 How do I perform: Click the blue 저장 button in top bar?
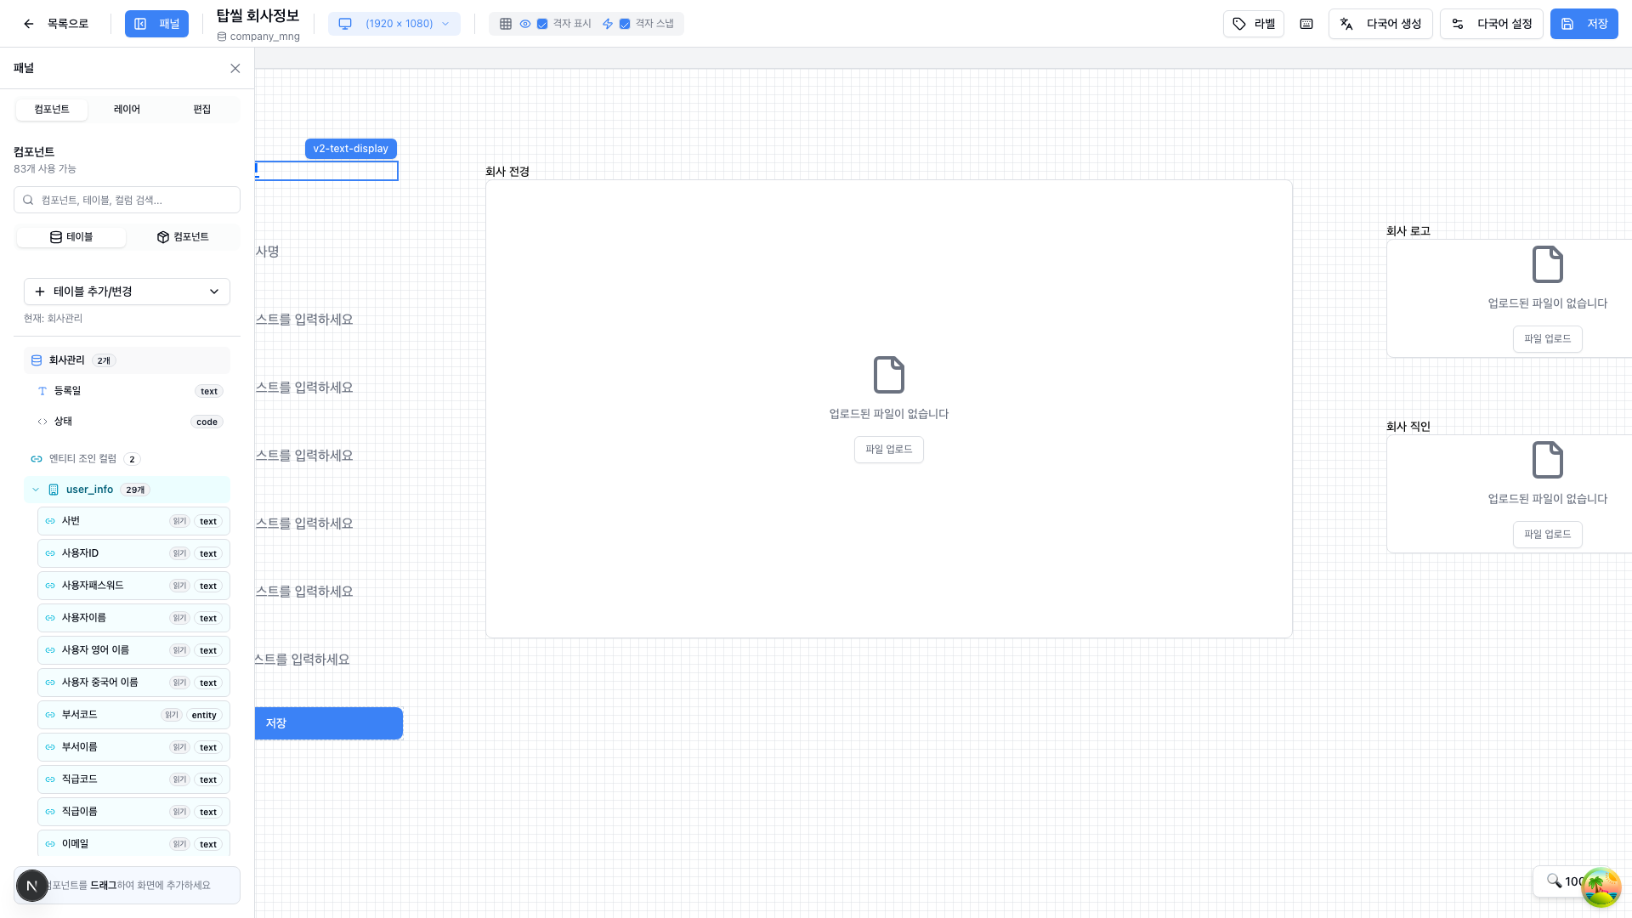click(x=1584, y=24)
